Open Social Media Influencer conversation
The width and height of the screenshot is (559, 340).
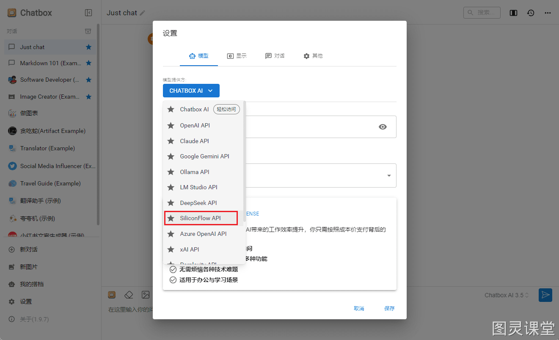pyautogui.click(x=50, y=166)
